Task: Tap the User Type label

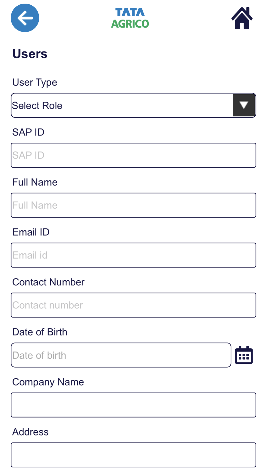Action: 35,82
